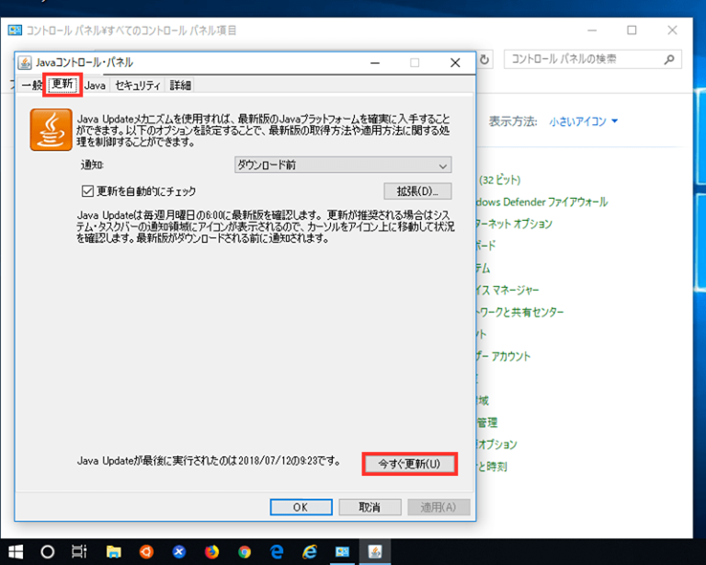
Task: Launch Chrome from the taskbar
Action: tap(245, 552)
